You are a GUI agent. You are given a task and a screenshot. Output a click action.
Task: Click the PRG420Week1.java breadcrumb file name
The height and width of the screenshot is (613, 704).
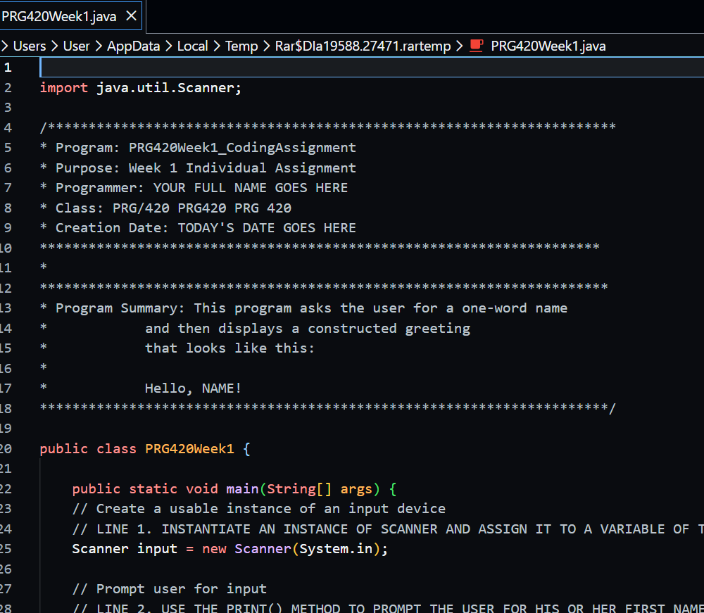pyautogui.click(x=548, y=46)
